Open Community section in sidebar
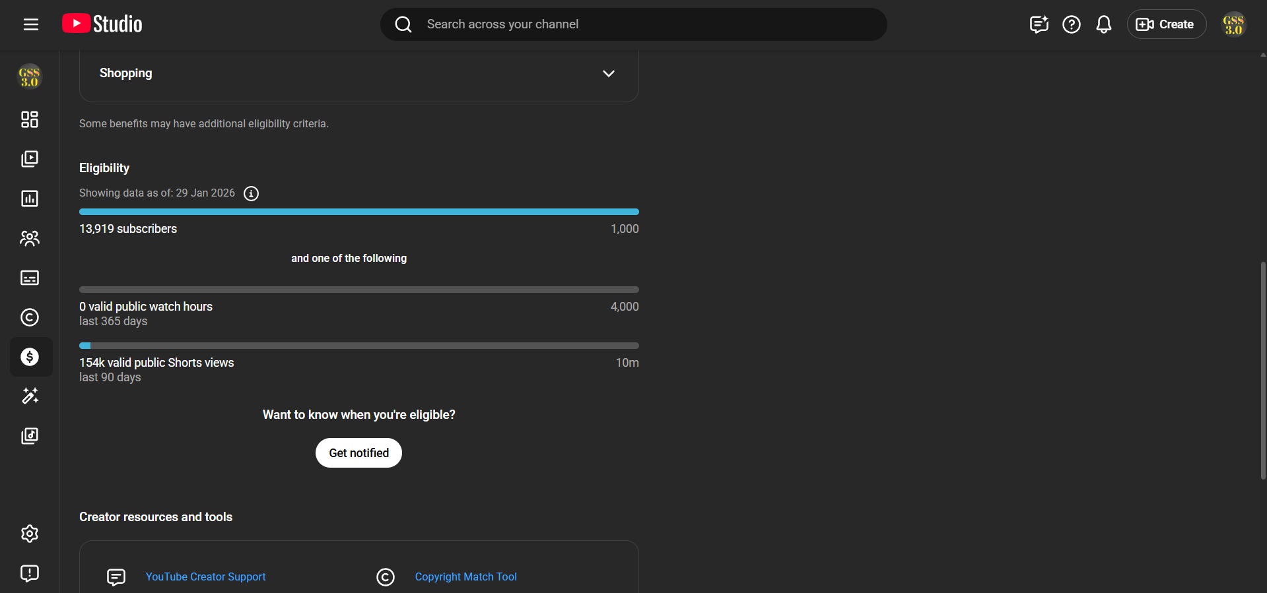Image resolution: width=1267 pixels, height=593 pixels. tap(30, 238)
